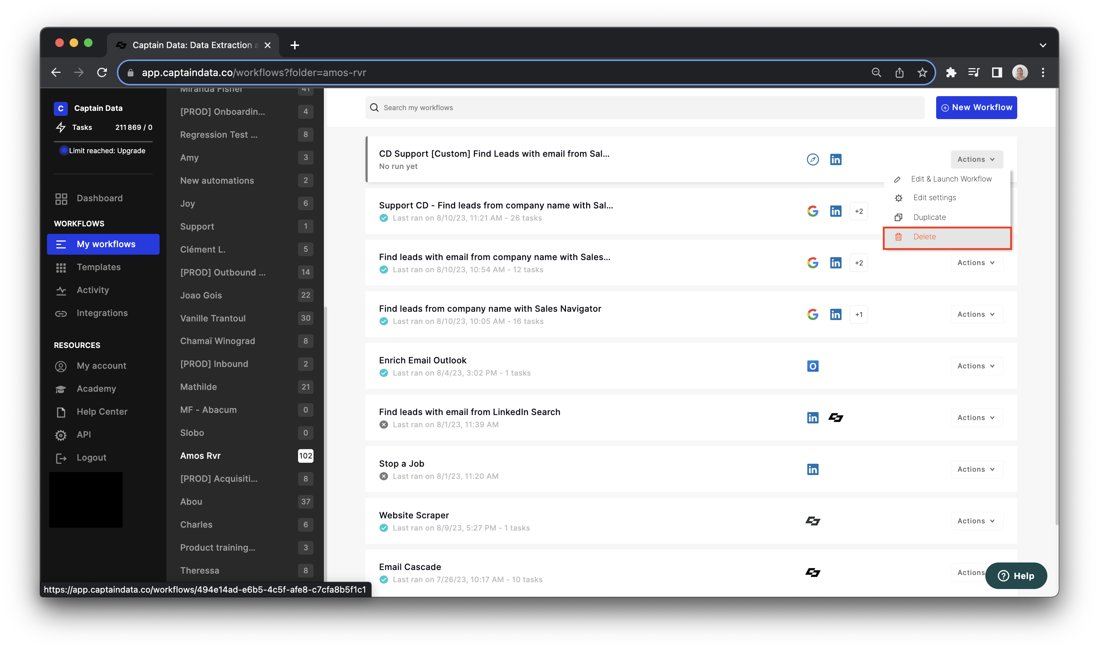Click the LinkedIn icon on Stop a Job
Viewport: 1099px width, 650px height.
coord(813,470)
